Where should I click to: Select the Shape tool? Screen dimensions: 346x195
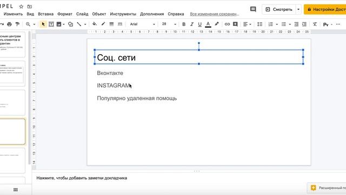pyautogui.click(x=70, y=24)
